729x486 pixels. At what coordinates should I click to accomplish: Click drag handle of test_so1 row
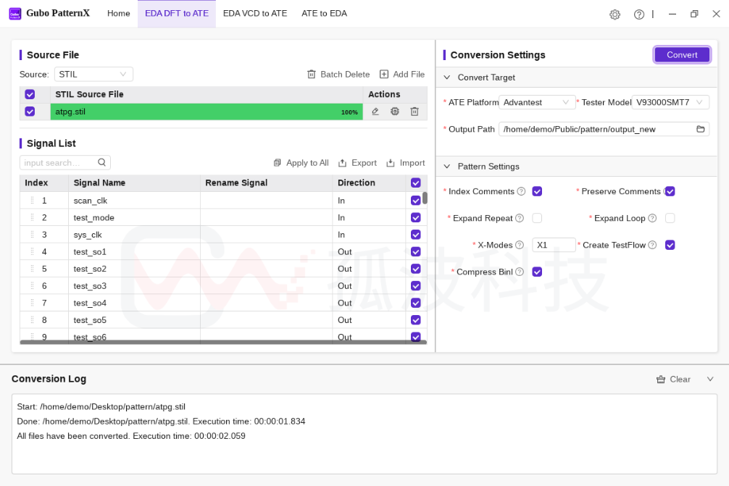32,251
